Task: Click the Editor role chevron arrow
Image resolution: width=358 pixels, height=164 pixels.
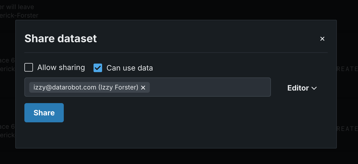Action: (314, 88)
